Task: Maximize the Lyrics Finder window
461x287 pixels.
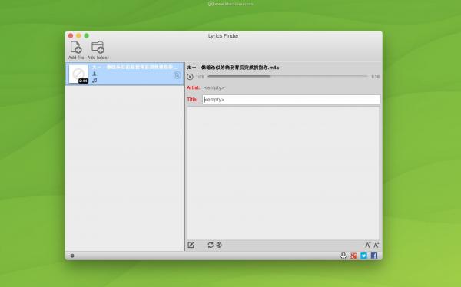Action: tap(86, 35)
